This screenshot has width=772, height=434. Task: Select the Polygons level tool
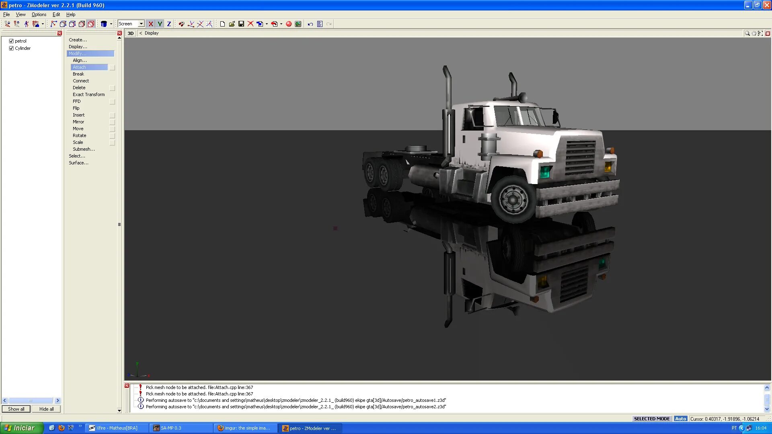[x=72, y=24]
